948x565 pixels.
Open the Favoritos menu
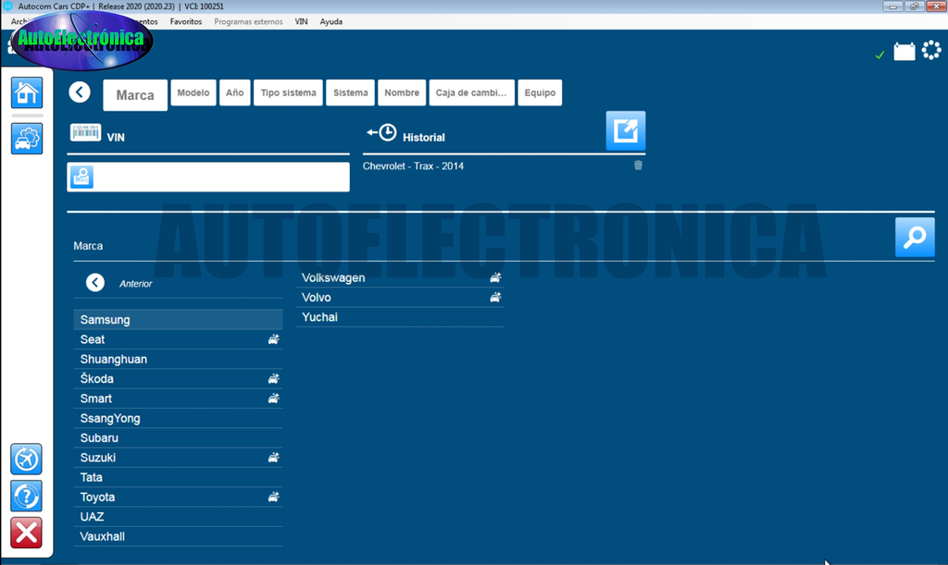(186, 22)
